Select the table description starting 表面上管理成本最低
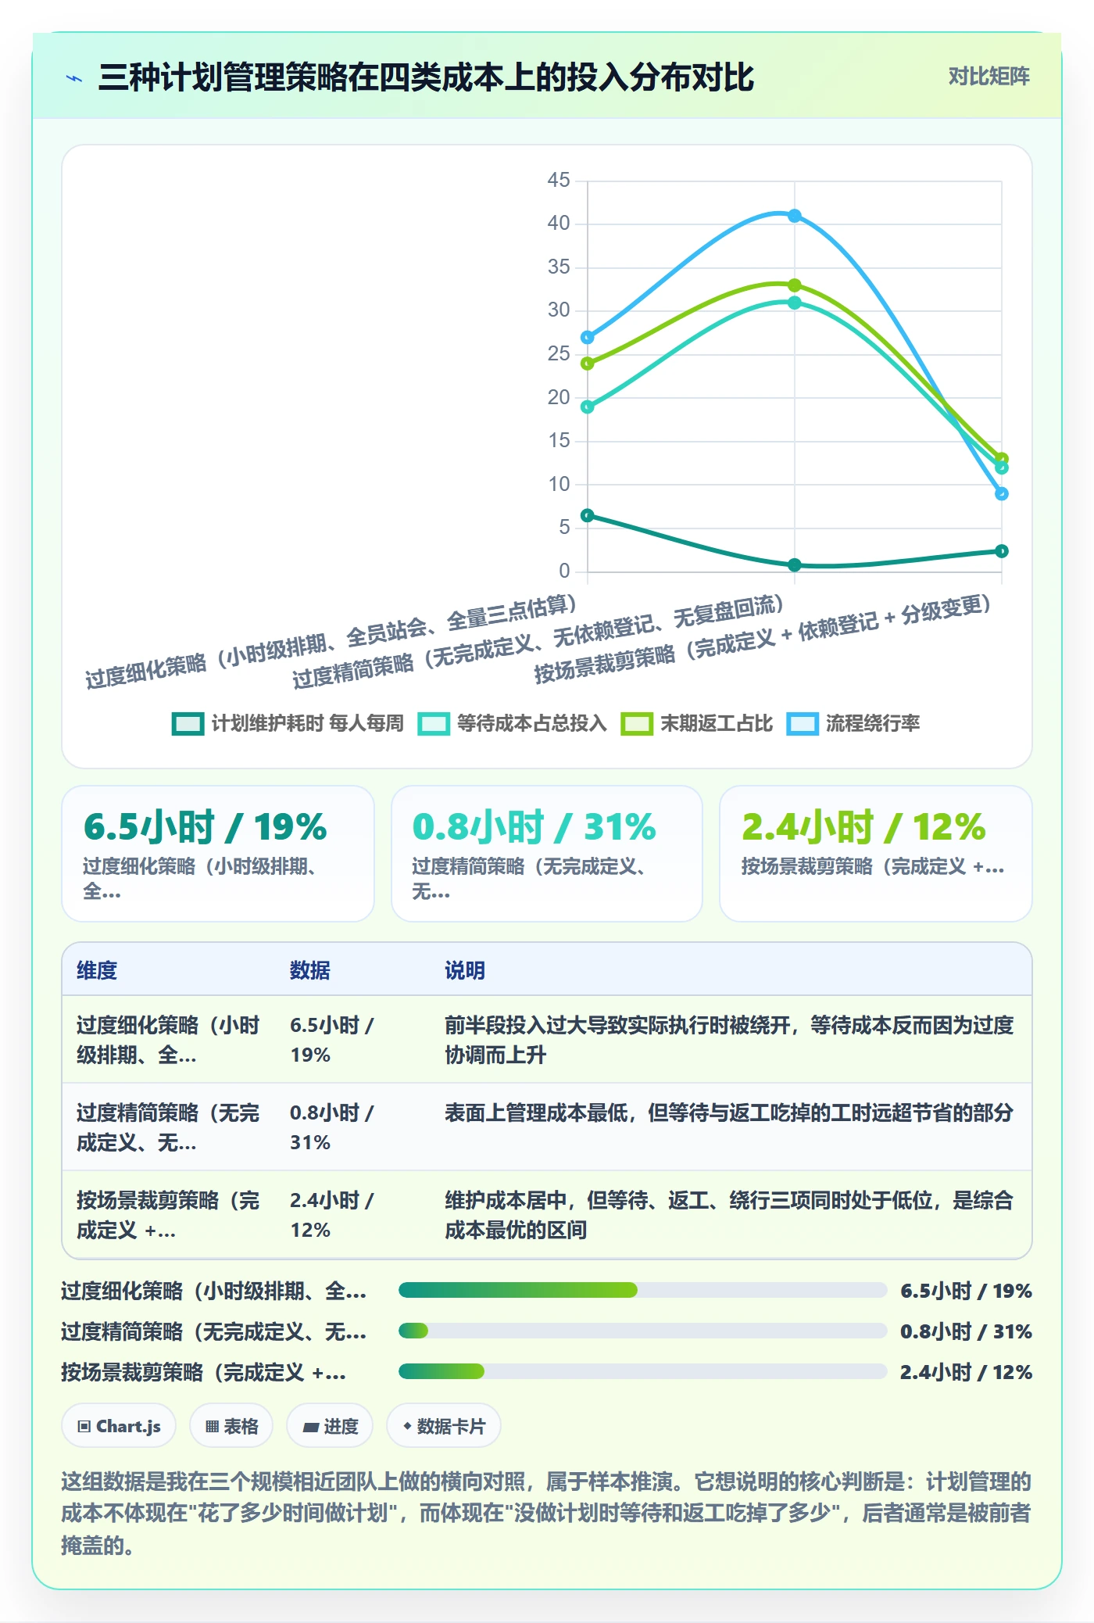This screenshot has width=1094, height=1623. [x=729, y=1112]
